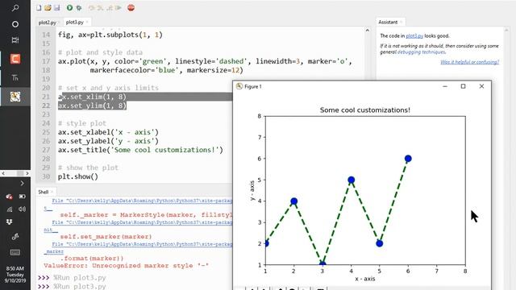The width and height of the screenshot is (516, 290).
Task: Select the matplotlib figure taskbar icon
Action: pos(15,97)
